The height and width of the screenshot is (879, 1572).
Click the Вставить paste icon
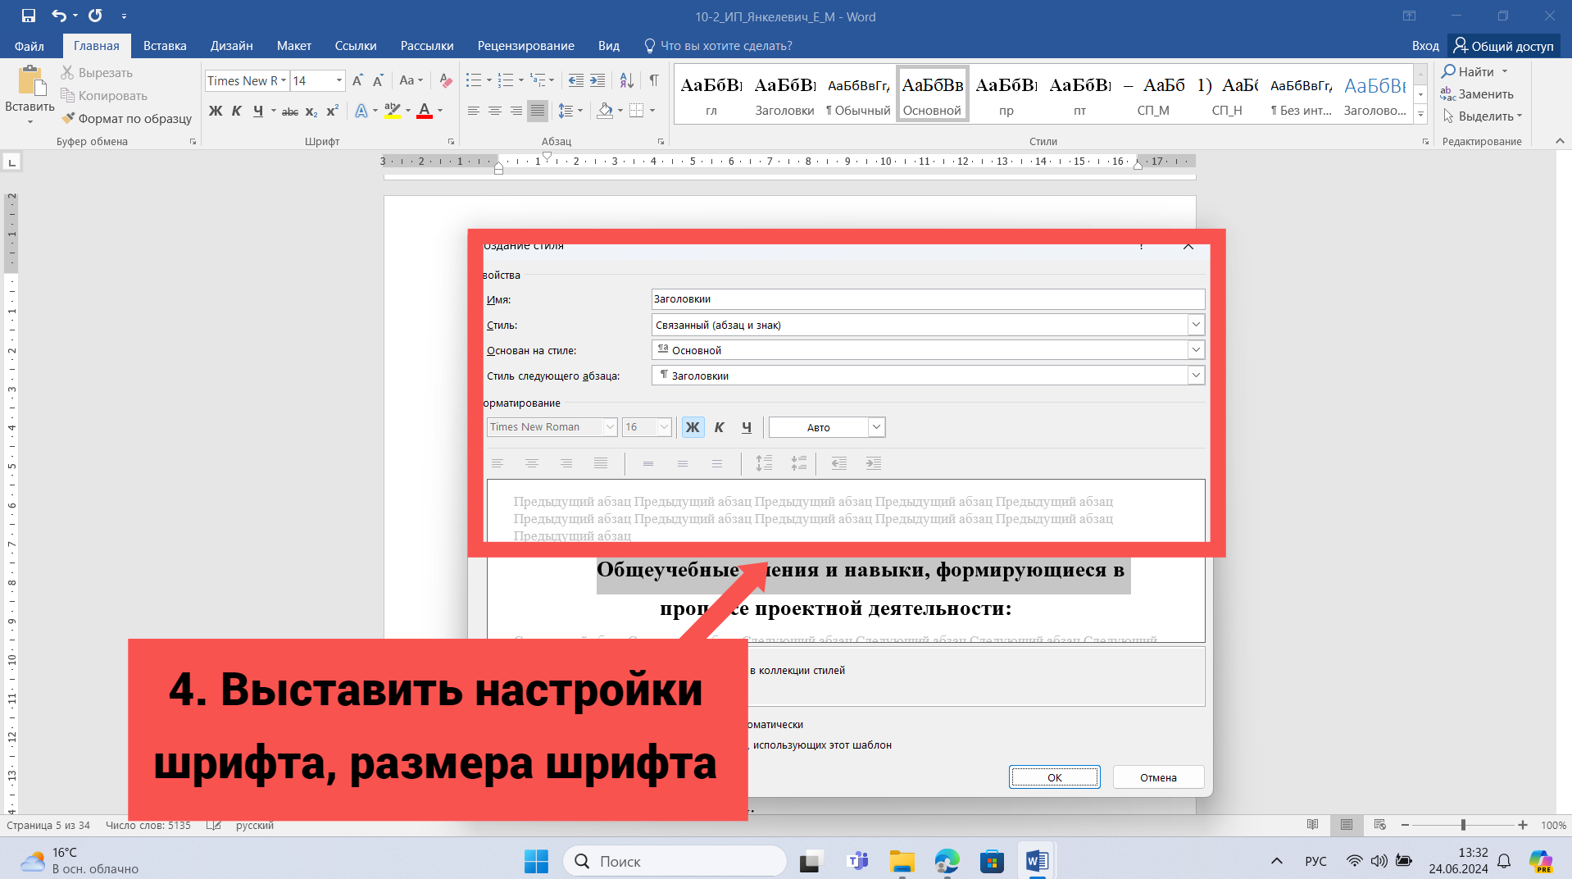pos(31,82)
